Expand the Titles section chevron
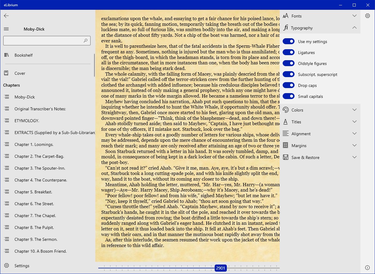The height and width of the screenshot is (274, 375). coord(354,122)
